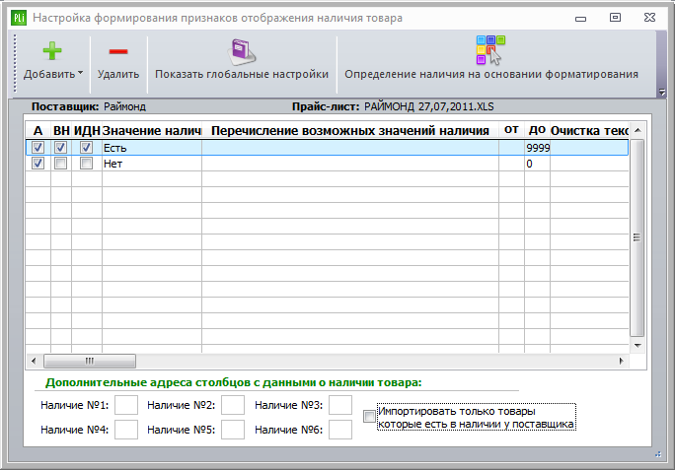Click the Наличие №6 input field
Image resolution: width=675 pixels, height=470 pixels.
pos(340,430)
